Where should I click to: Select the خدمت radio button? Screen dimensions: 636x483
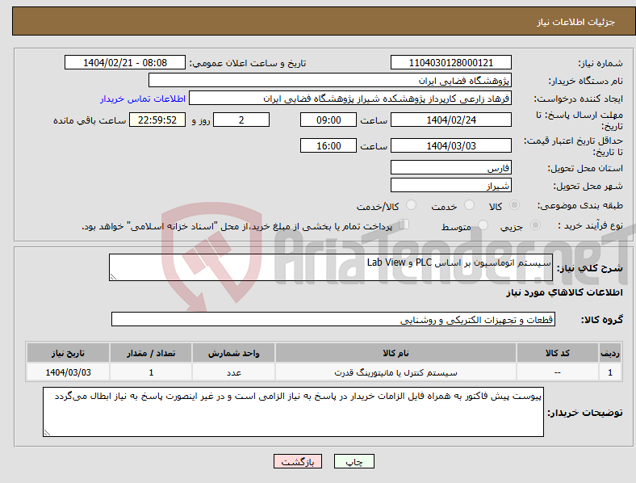[x=469, y=205]
